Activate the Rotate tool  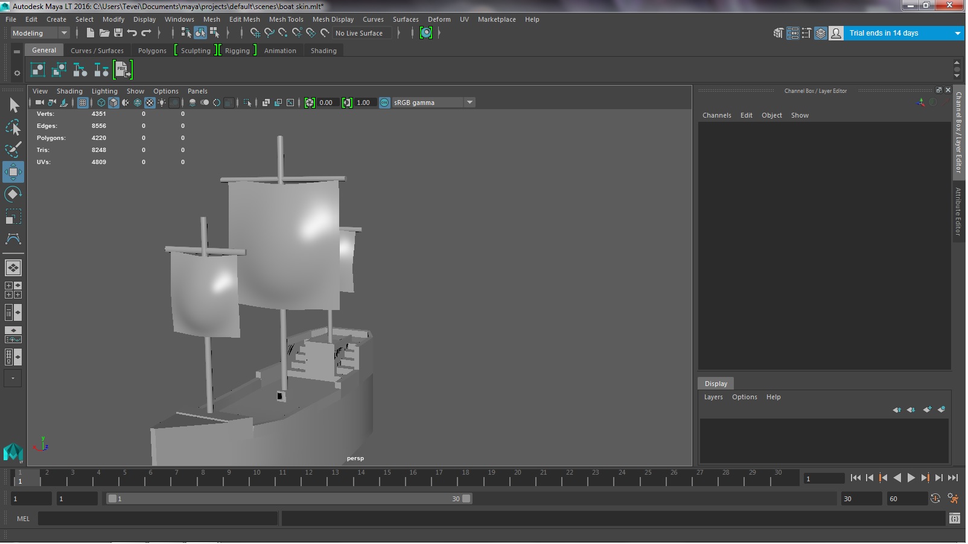13,194
